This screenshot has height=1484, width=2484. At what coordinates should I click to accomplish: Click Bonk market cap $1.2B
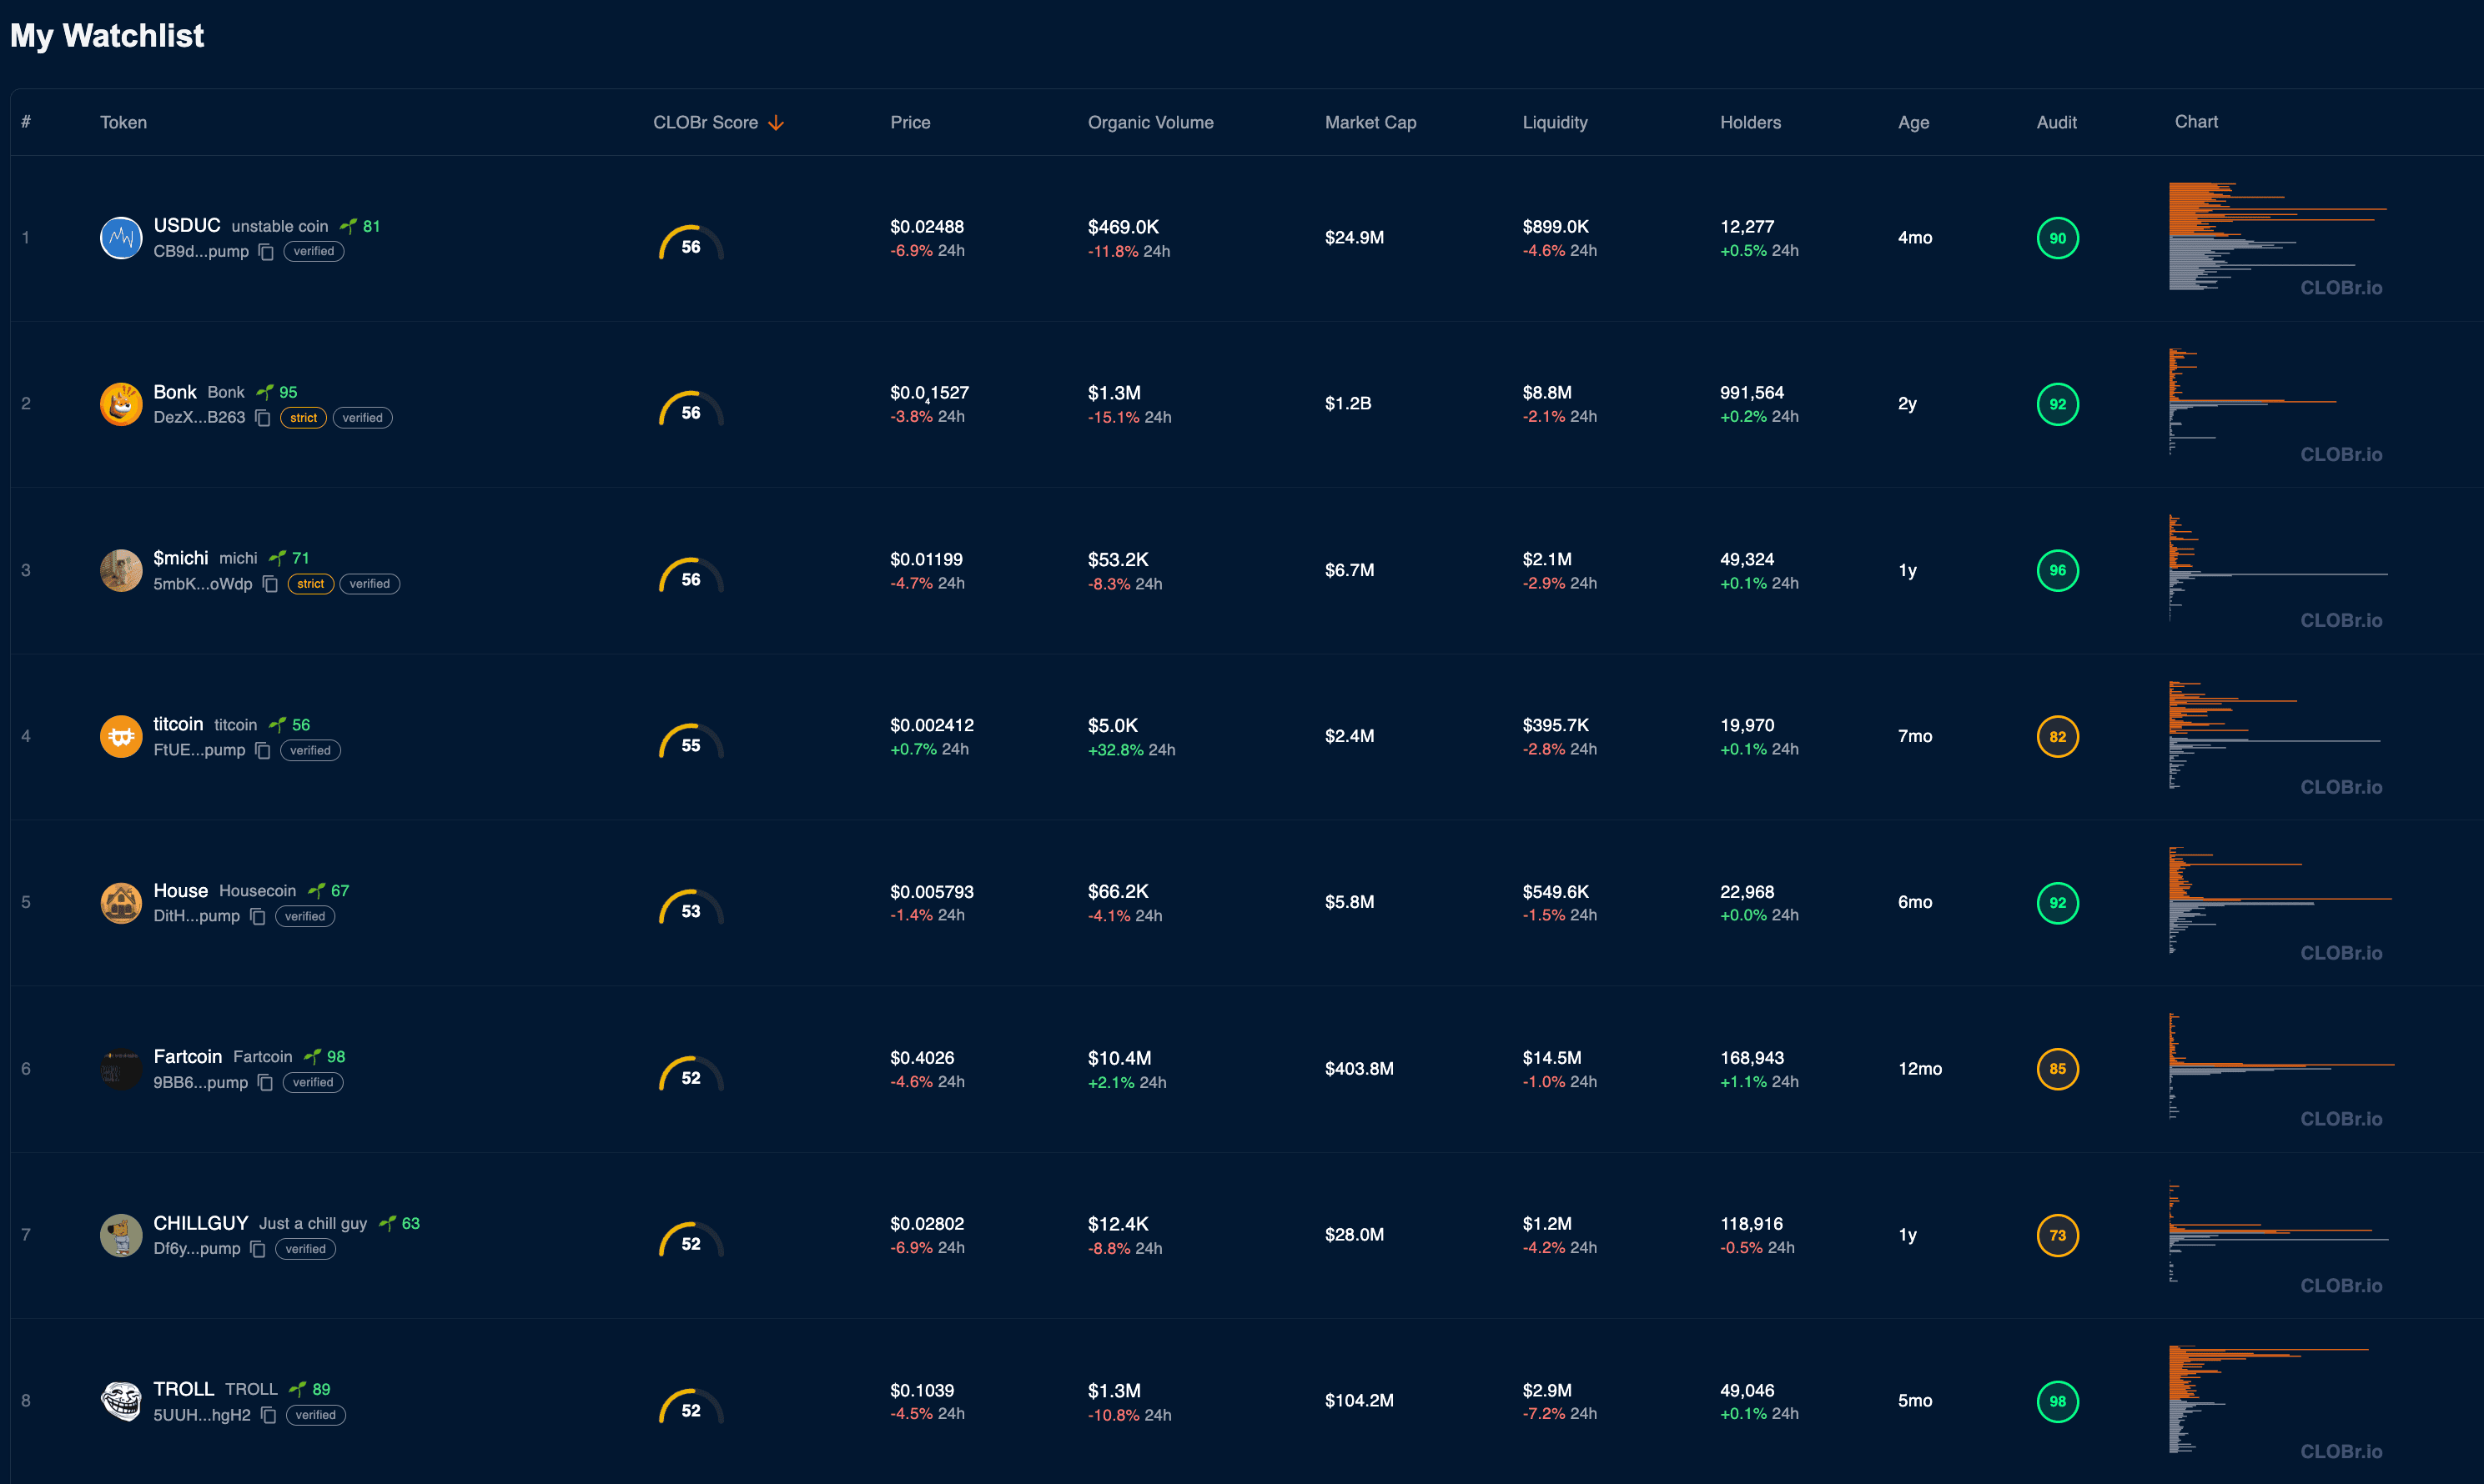click(1348, 404)
